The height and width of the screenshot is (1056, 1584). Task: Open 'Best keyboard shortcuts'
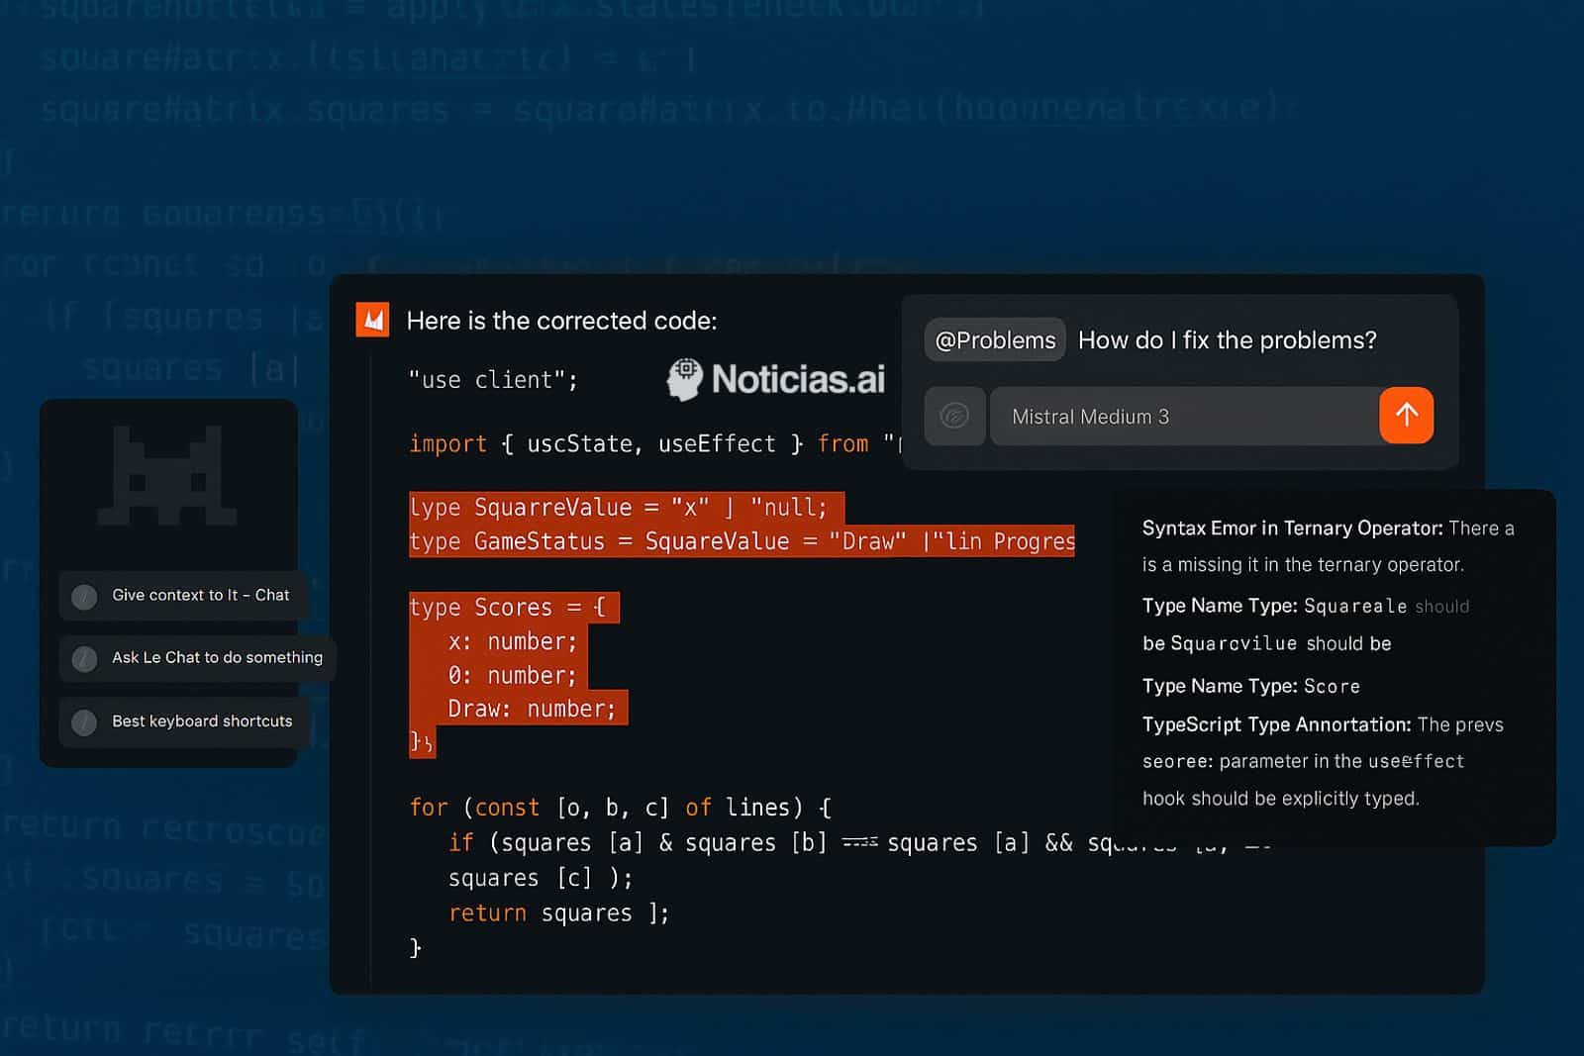click(x=200, y=720)
